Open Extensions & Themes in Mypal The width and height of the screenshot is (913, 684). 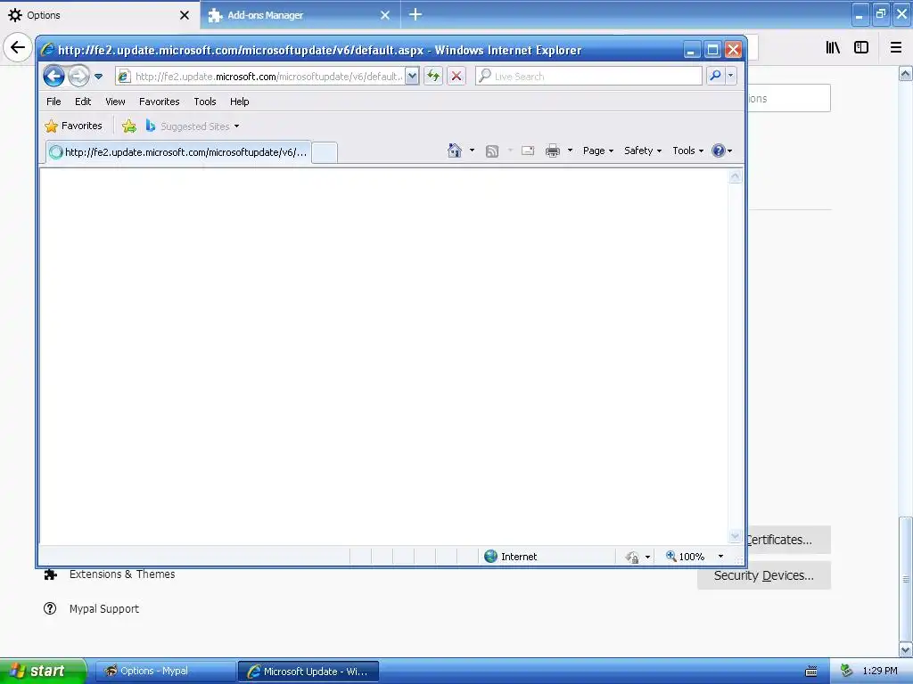tap(110, 574)
